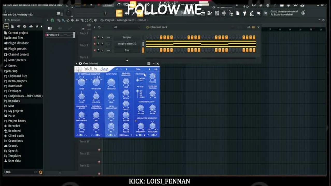Select previous preset arrow in FabFilter One
The image size is (331, 186).
coord(126,69)
